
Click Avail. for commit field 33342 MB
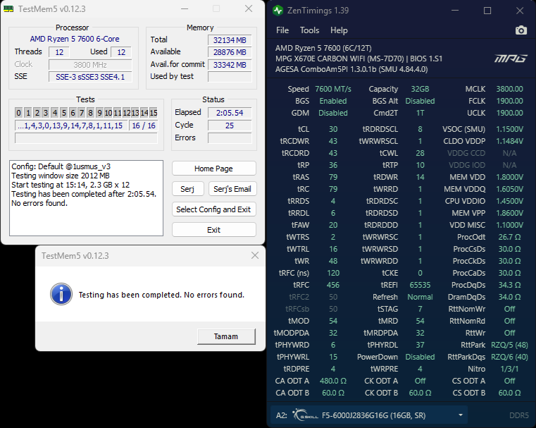[230, 65]
